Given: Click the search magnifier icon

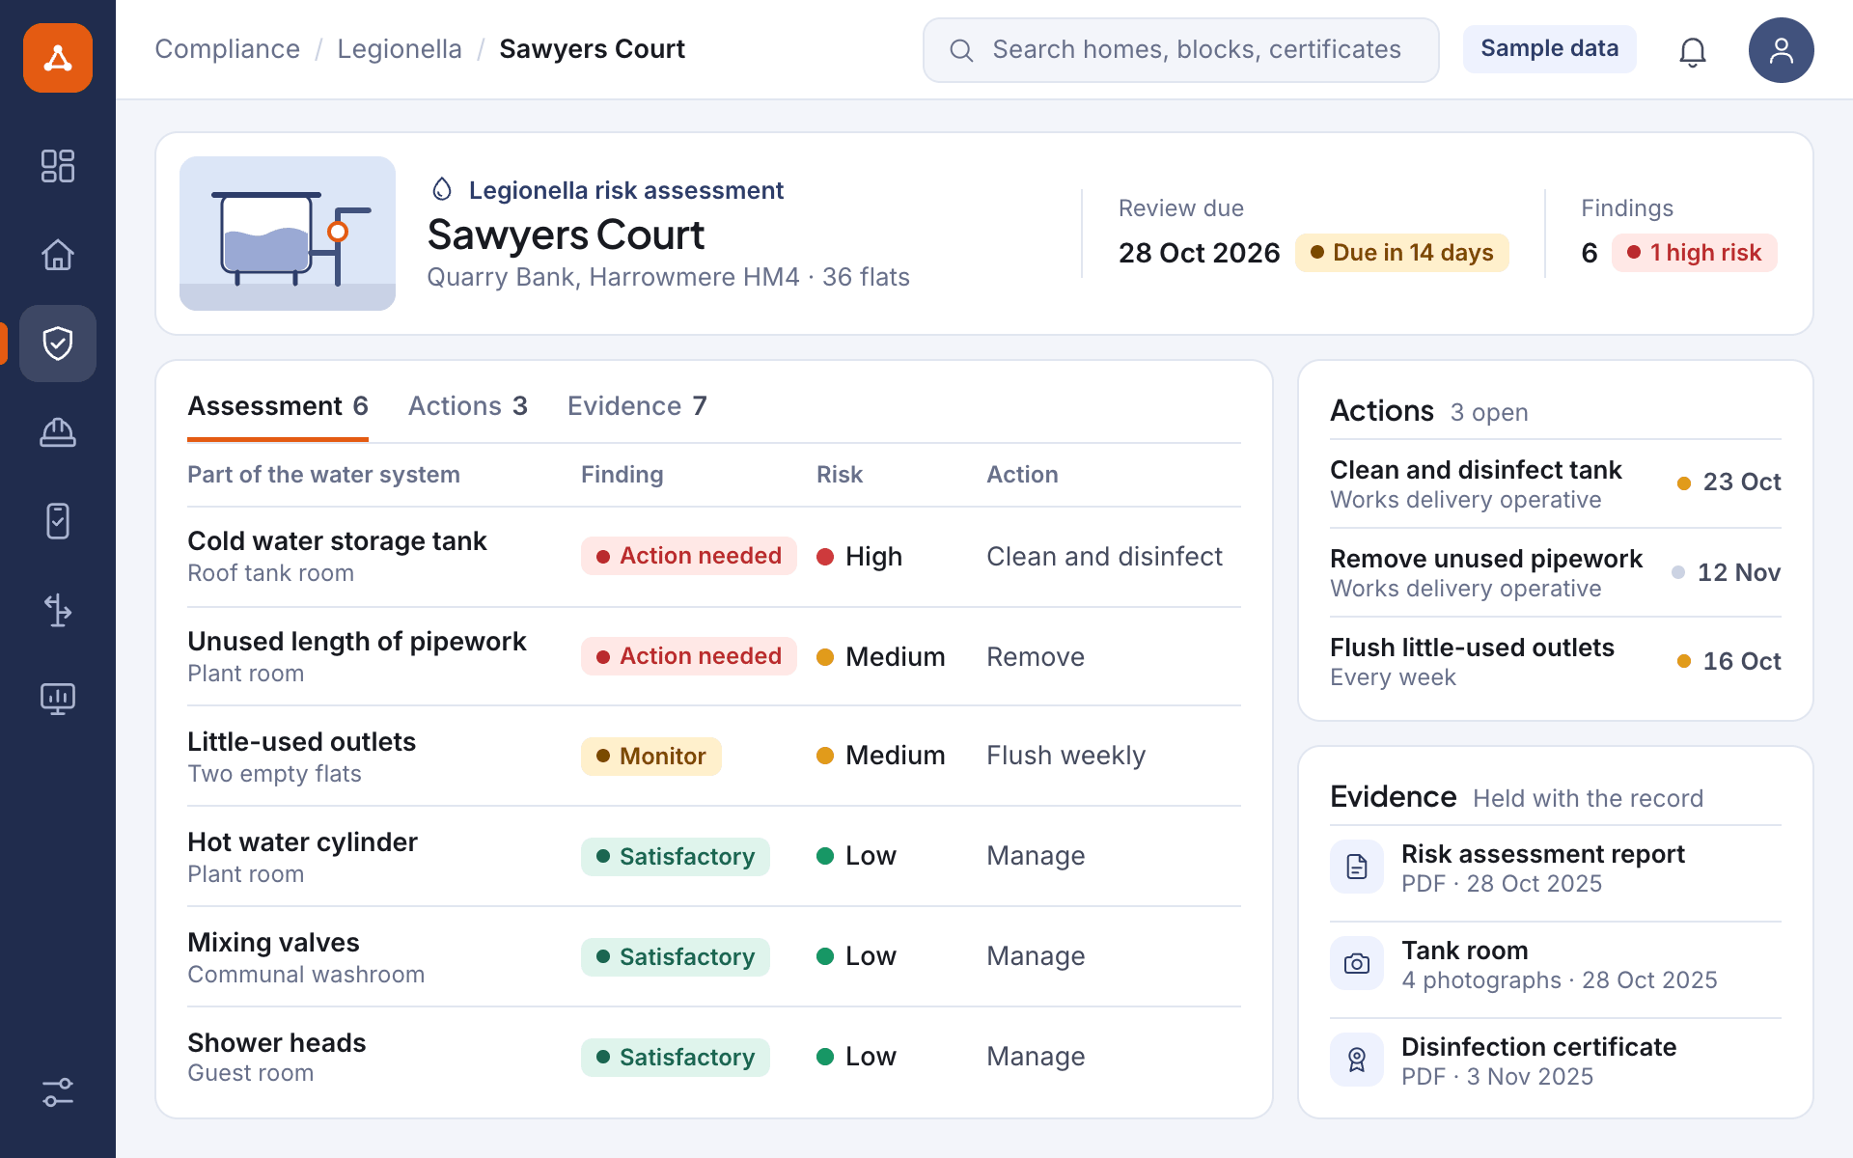Looking at the screenshot, I should 961,50.
